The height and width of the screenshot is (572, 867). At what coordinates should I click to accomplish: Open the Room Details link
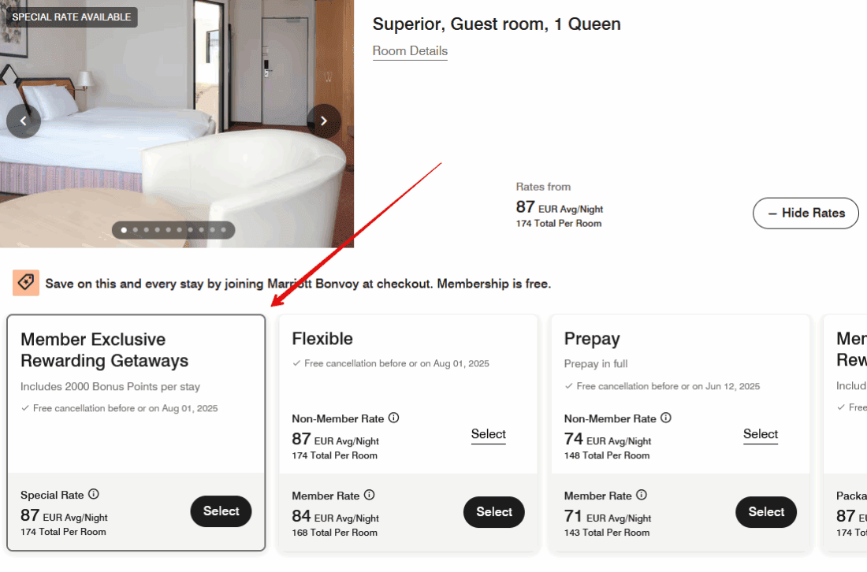tap(410, 51)
